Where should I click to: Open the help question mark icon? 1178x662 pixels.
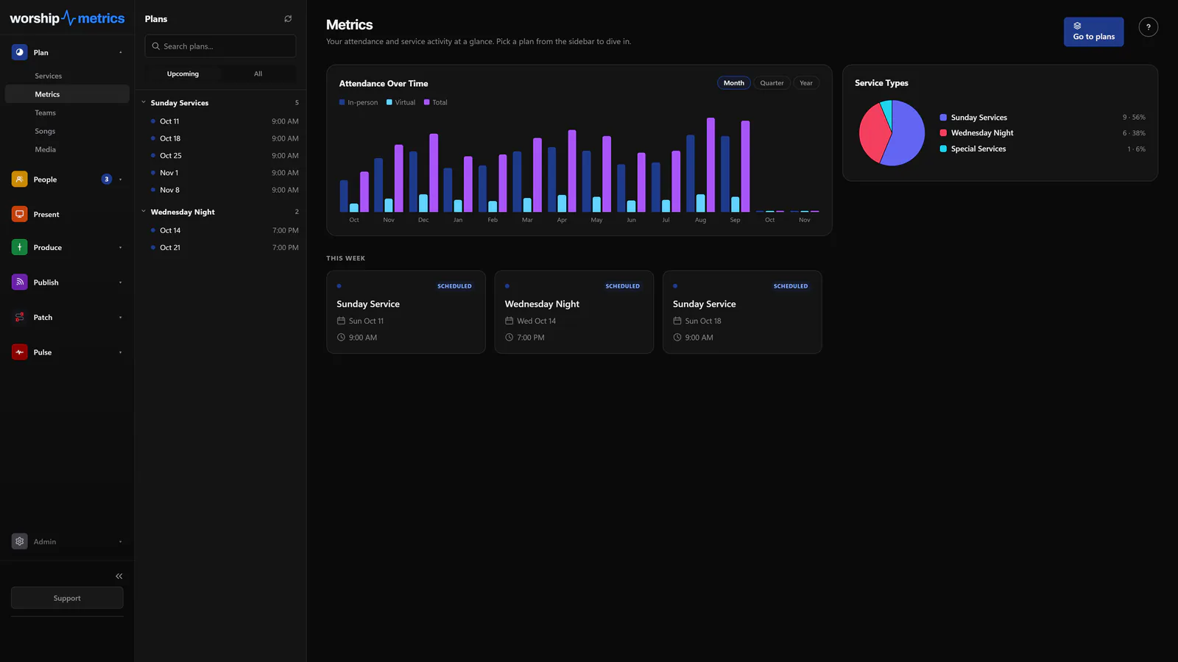pos(1148,27)
